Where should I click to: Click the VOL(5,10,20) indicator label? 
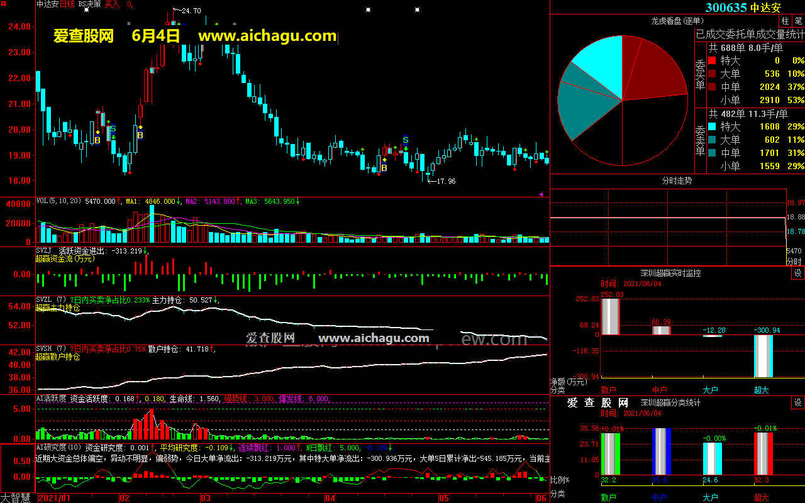point(59,201)
